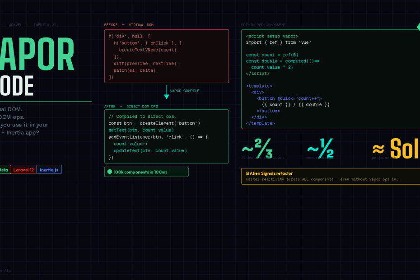Viewport: 420px width, 280px height.
Task: Click the compiled direct ops code block
Action: tap(166, 136)
